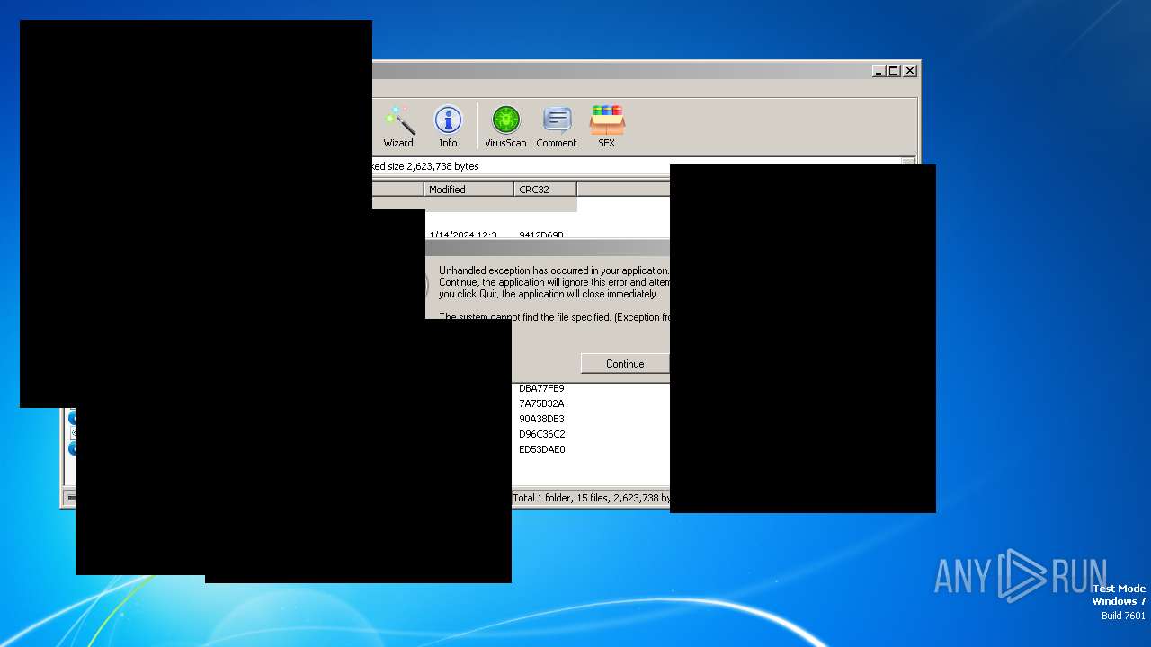Click Continue in the exception dialog
The height and width of the screenshot is (647, 1151).
pos(625,364)
